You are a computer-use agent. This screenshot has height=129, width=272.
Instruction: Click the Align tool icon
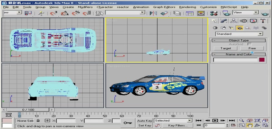(164, 13)
